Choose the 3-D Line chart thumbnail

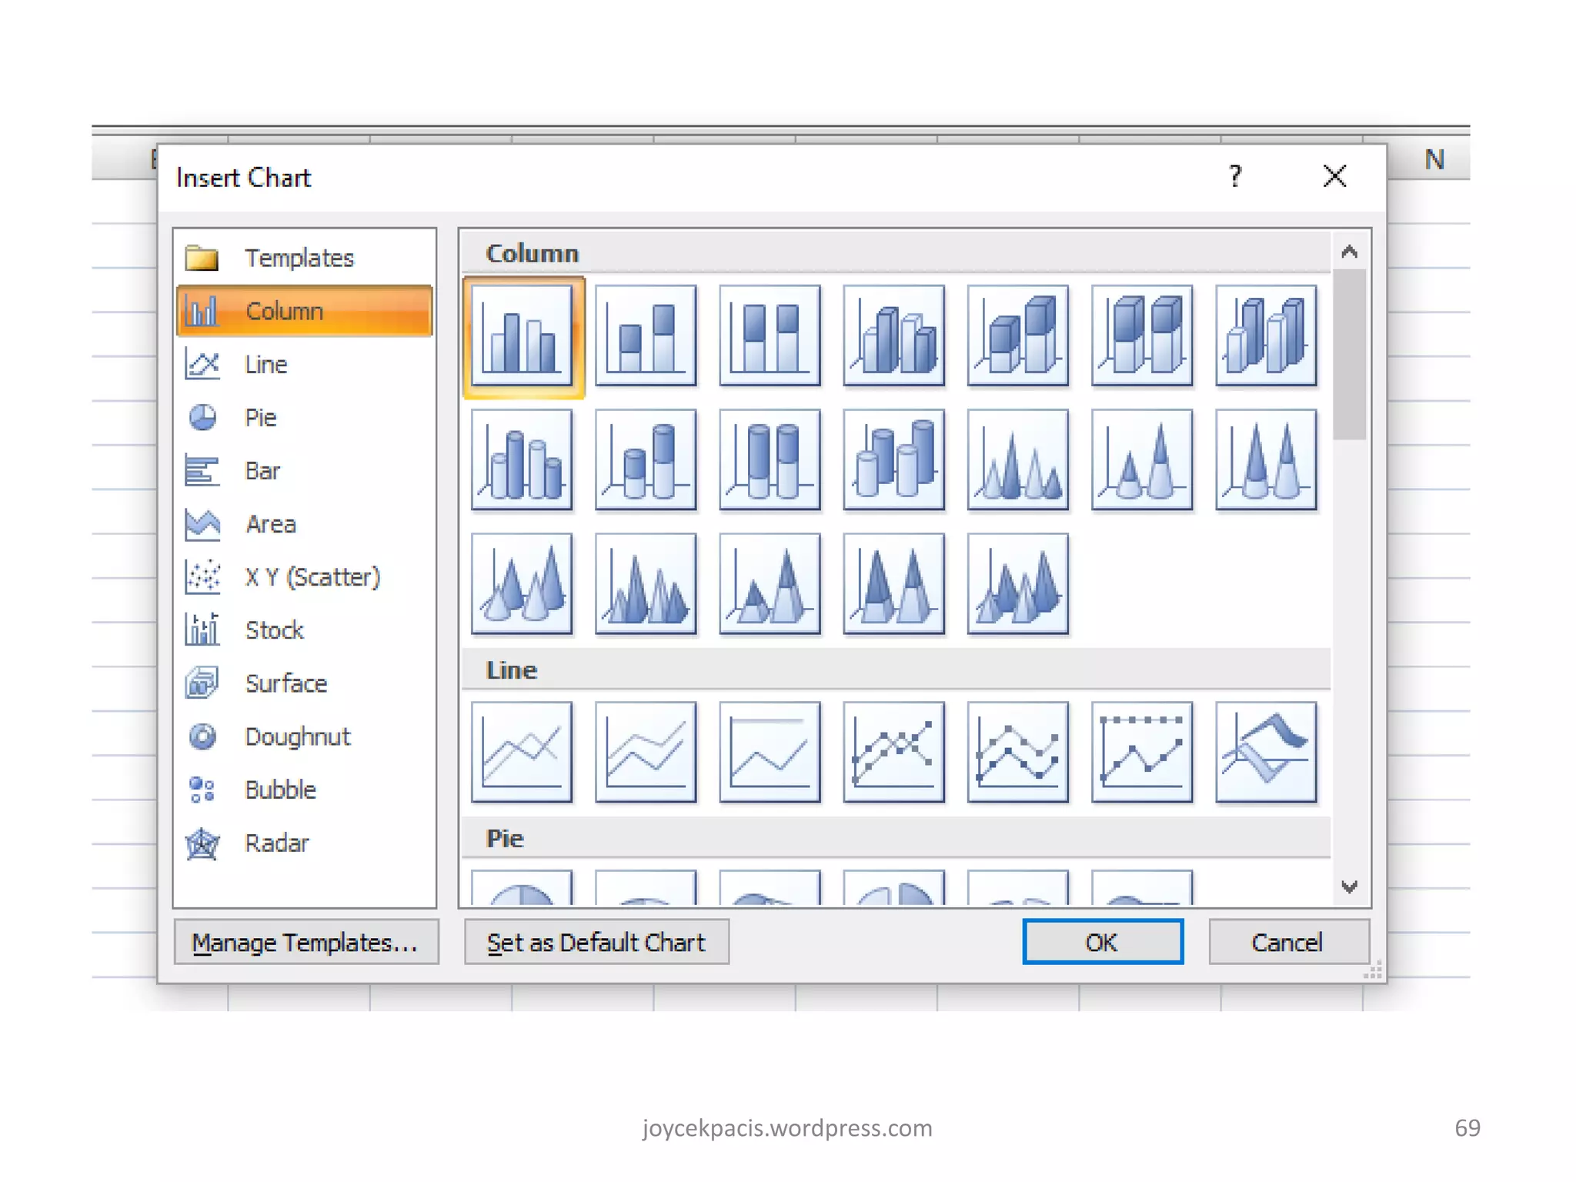1266,752
